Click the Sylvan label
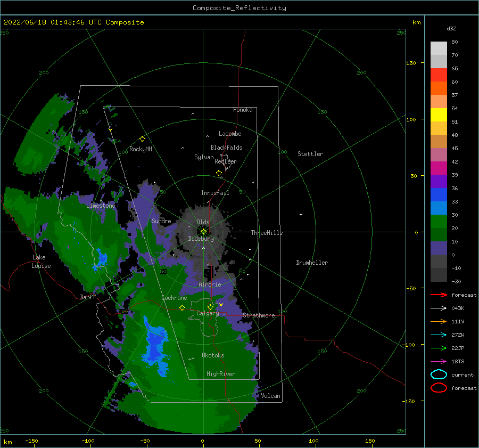The height and width of the screenshot is (448, 479). [x=204, y=157]
